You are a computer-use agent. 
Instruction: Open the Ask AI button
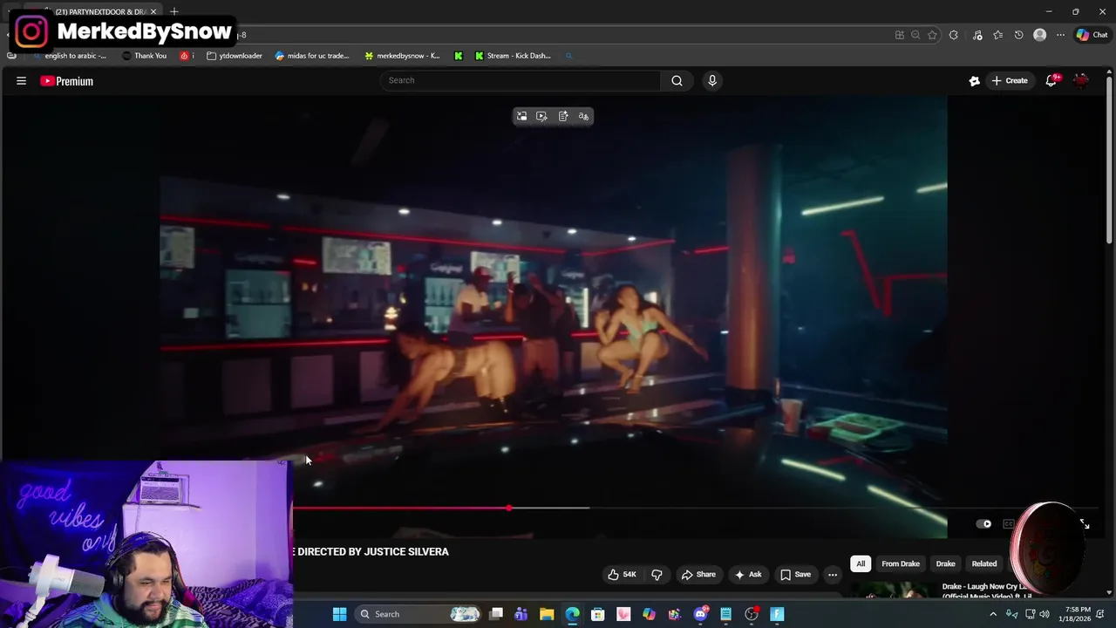[748, 575]
